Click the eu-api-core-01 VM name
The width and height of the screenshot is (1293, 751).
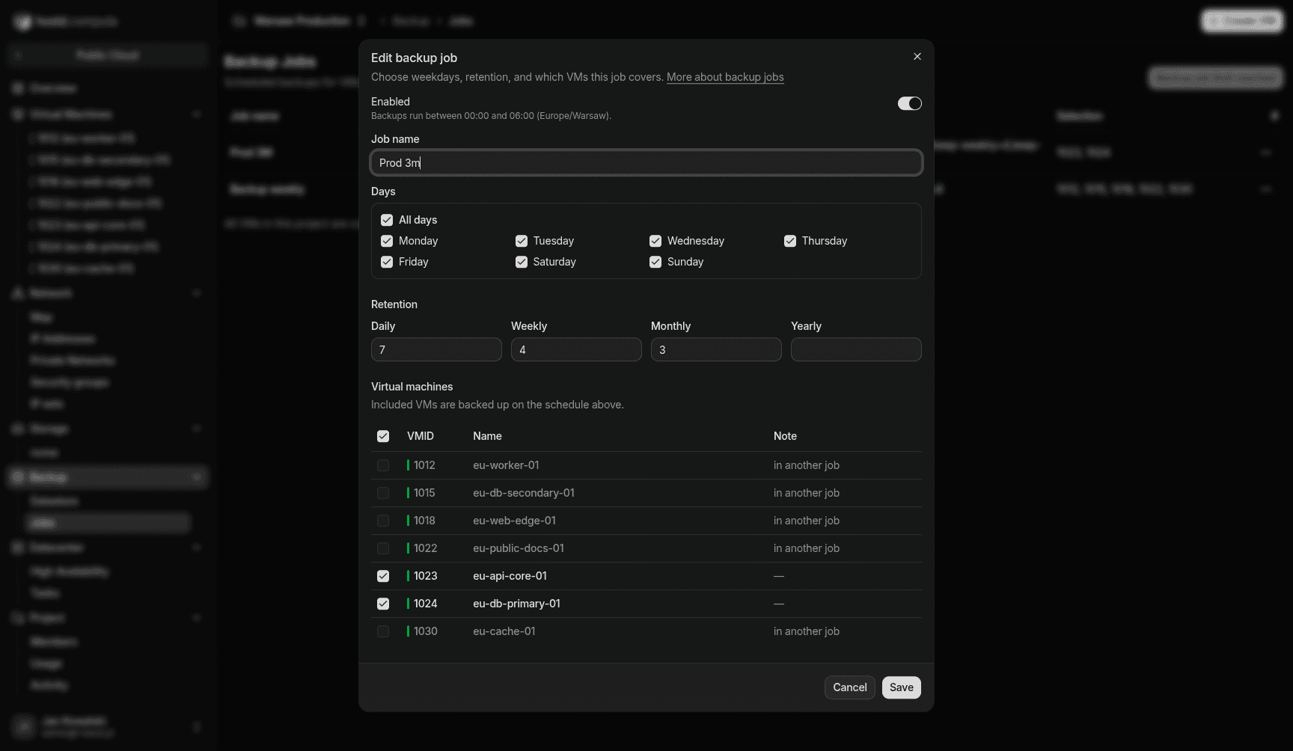pos(510,576)
